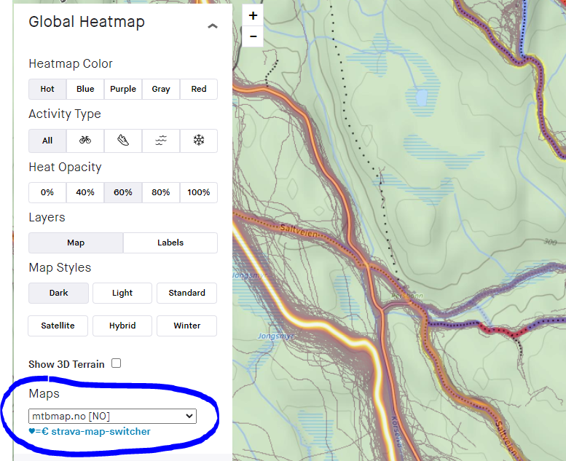The image size is (566, 461).
Task: Select the winter snowflake activity icon
Action: [199, 141]
